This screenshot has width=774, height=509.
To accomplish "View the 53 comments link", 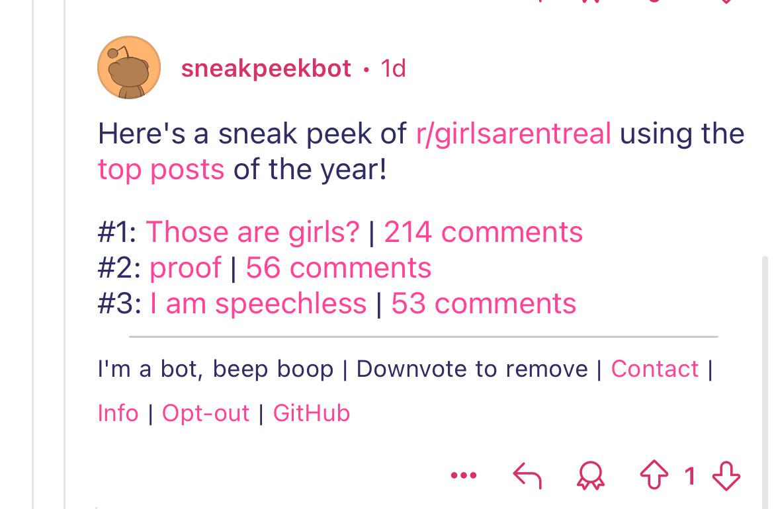I will 484,303.
